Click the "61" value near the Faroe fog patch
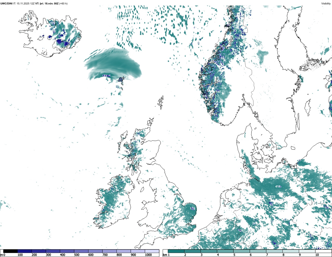 tap(105, 76)
